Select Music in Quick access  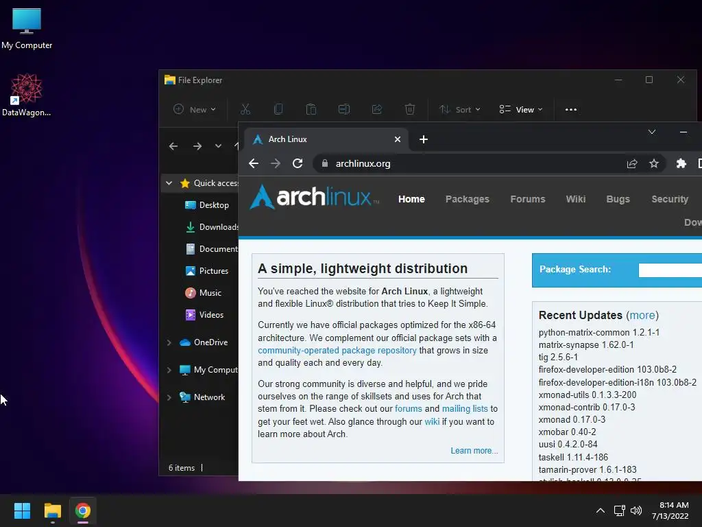tap(203, 292)
